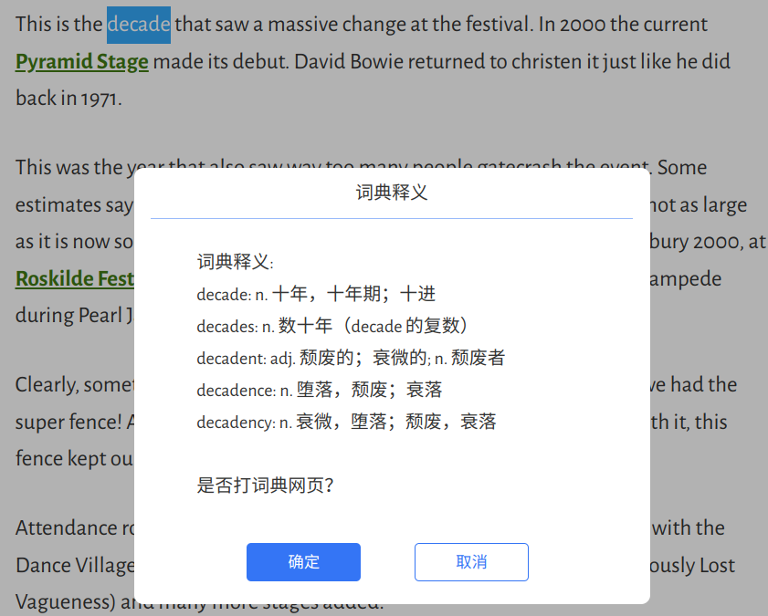Dismiss the dialog with 取消 button
Image resolution: width=768 pixels, height=616 pixels.
[471, 561]
